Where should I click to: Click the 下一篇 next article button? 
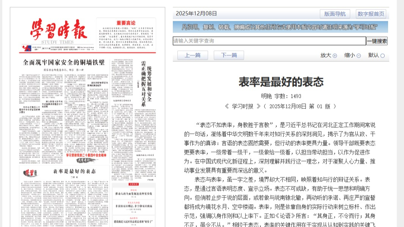point(229,55)
